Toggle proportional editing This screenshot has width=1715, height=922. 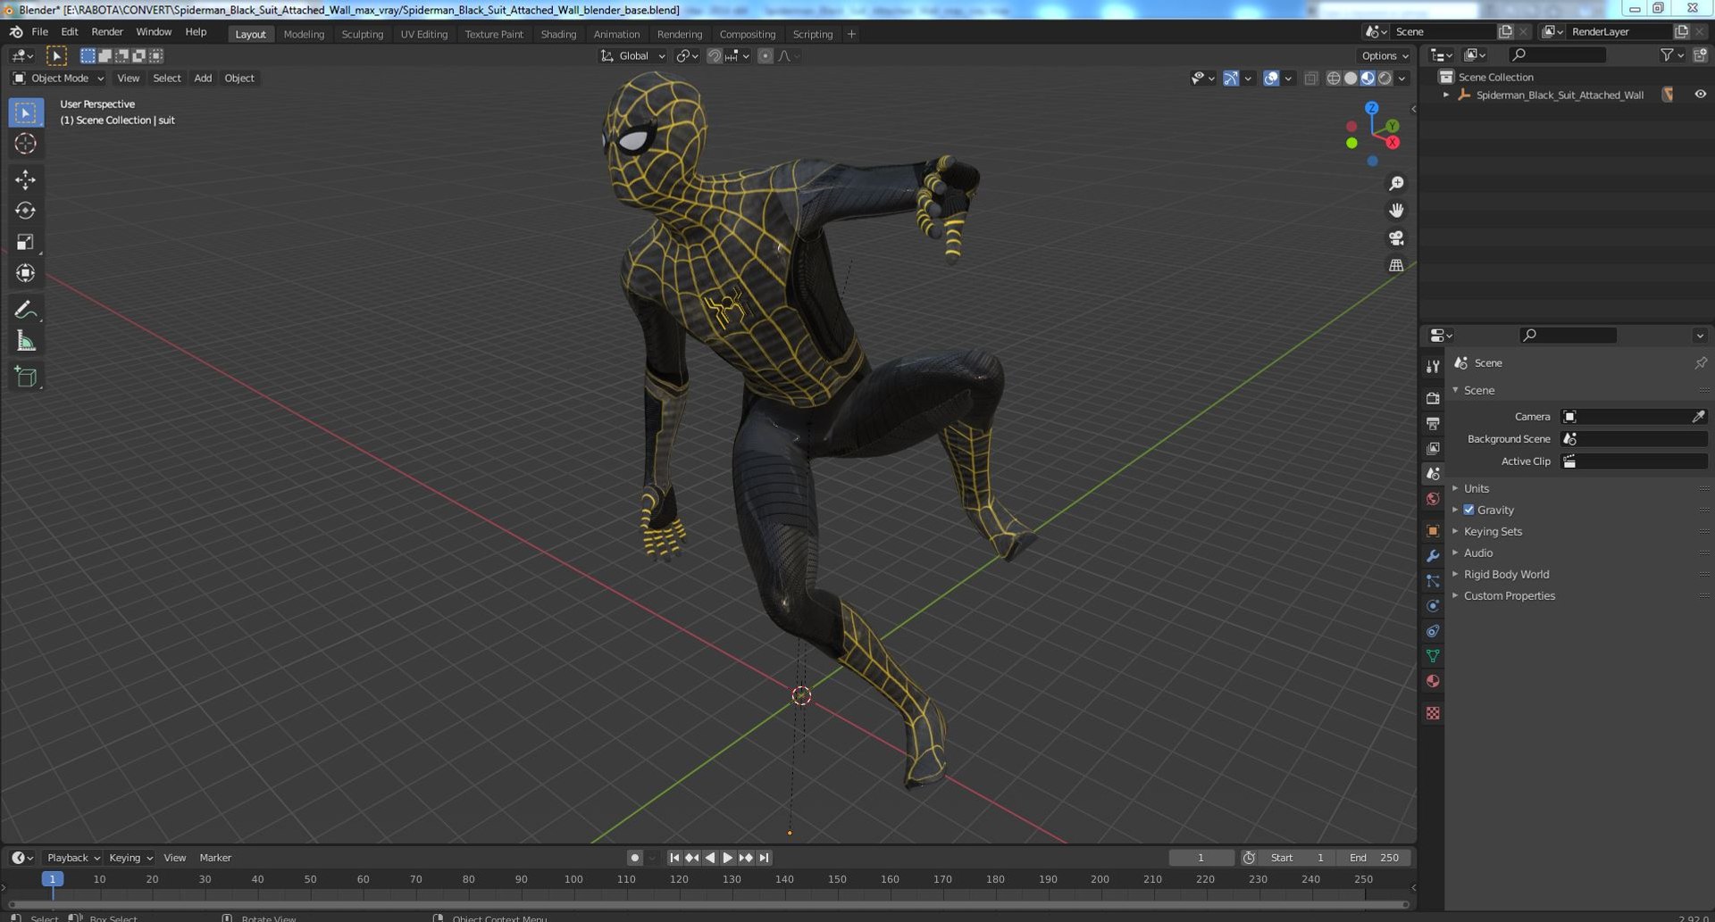(765, 56)
